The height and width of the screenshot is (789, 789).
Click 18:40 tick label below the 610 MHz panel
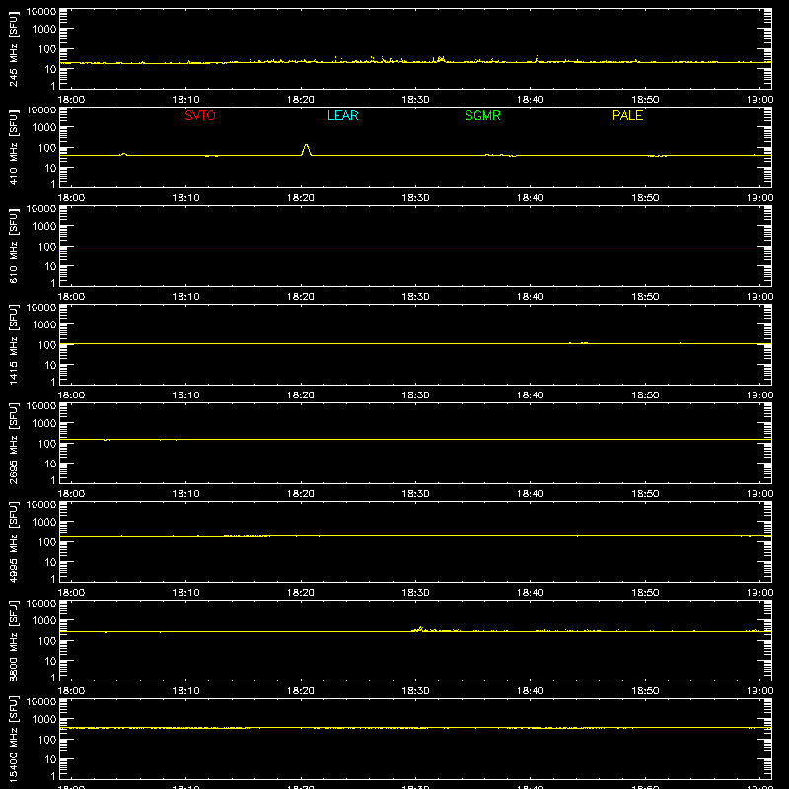531,297
